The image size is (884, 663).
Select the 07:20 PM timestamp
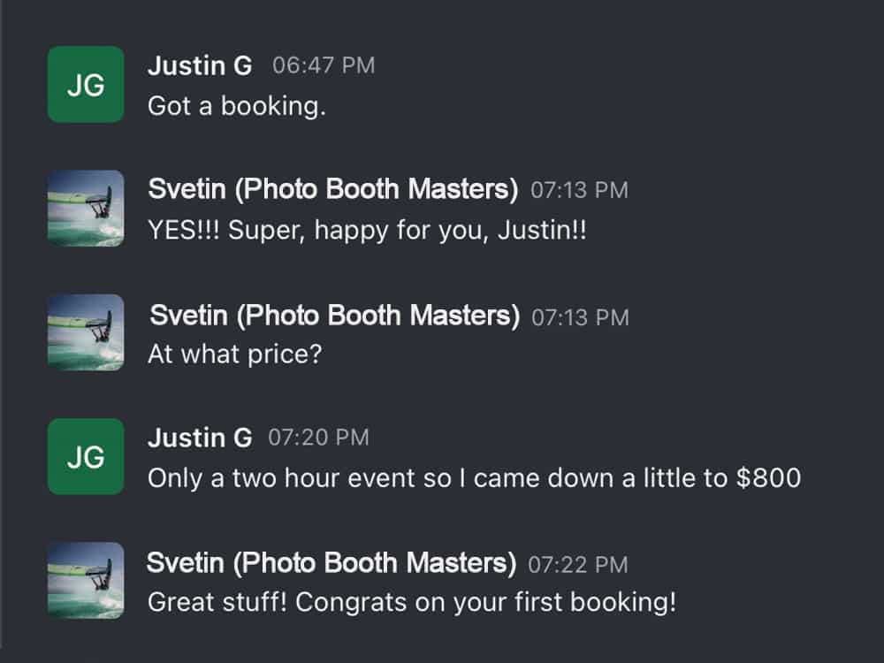tap(318, 438)
